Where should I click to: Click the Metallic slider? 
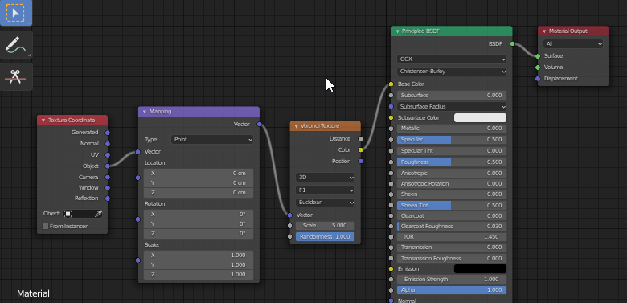[452, 129]
